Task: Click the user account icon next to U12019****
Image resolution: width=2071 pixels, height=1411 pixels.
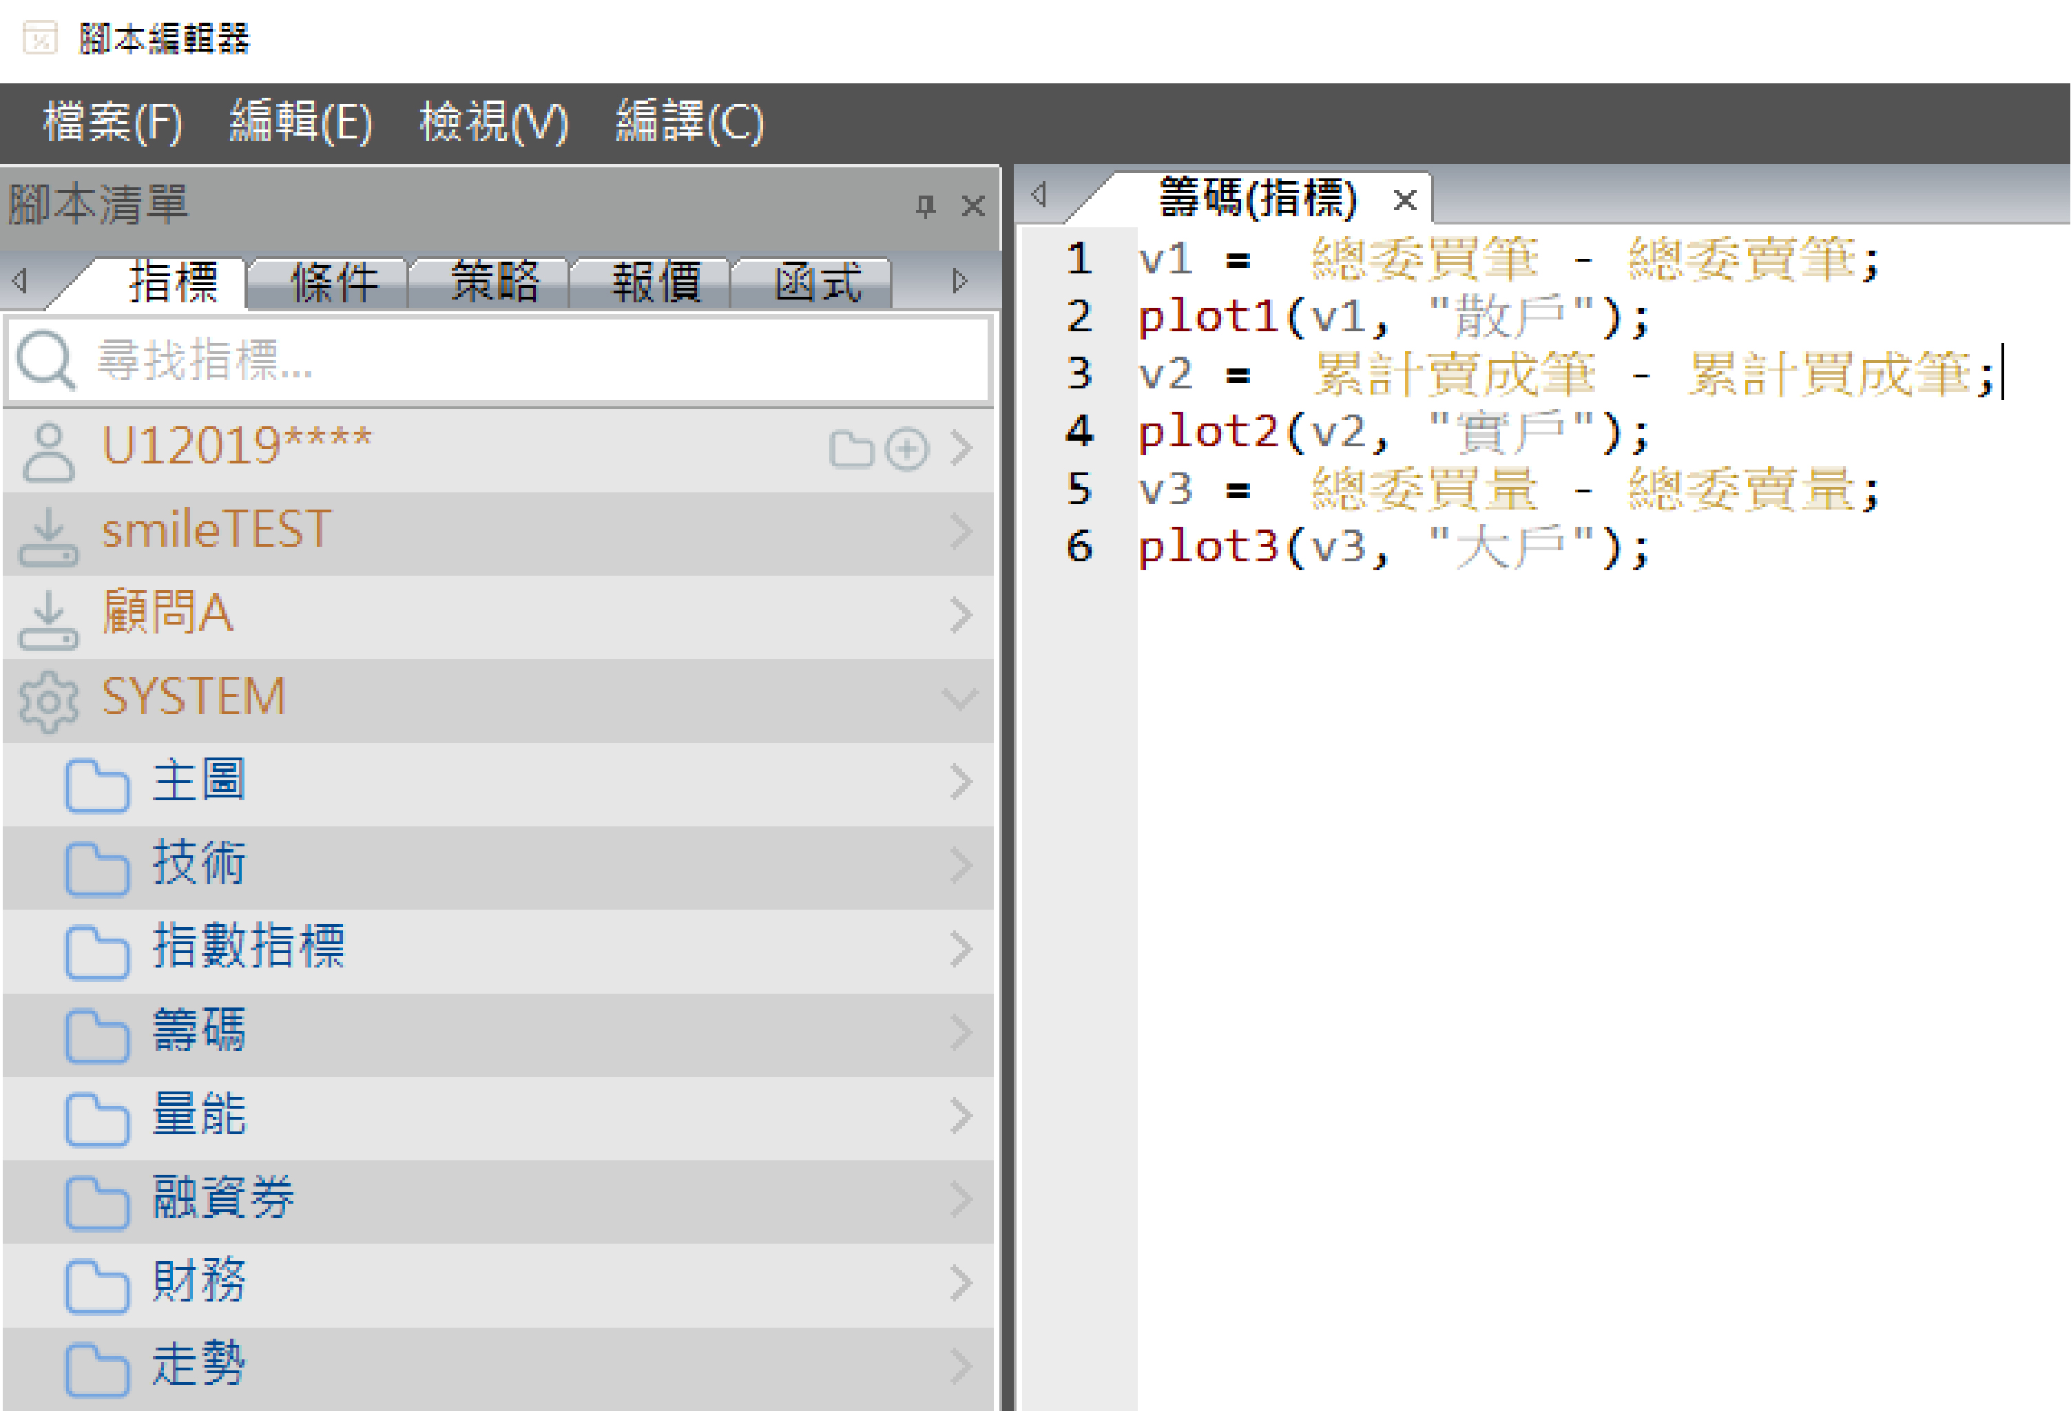Action: pyautogui.click(x=48, y=448)
